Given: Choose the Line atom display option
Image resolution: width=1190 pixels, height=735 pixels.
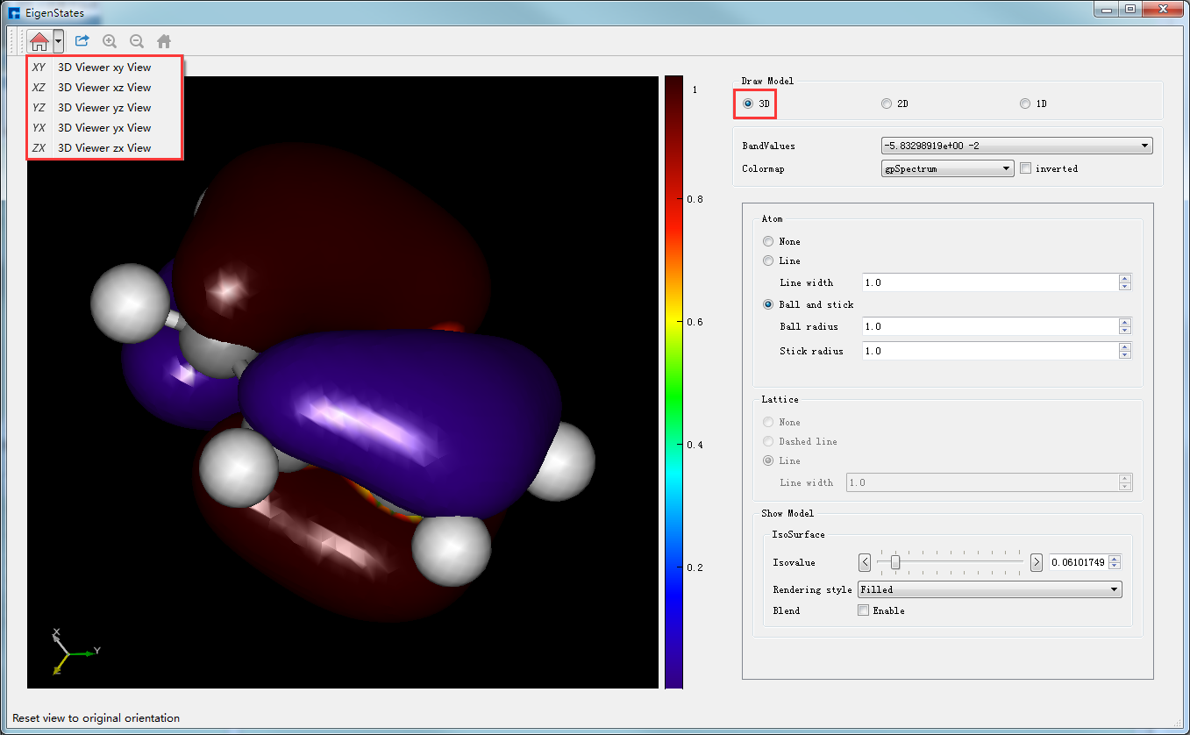Looking at the screenshot, I should click(769, 260).
